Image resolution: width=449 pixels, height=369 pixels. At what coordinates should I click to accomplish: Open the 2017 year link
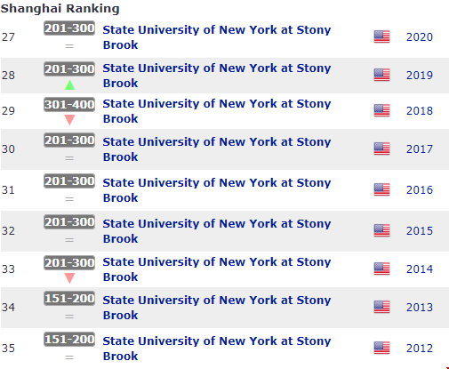tap(420, 149)
